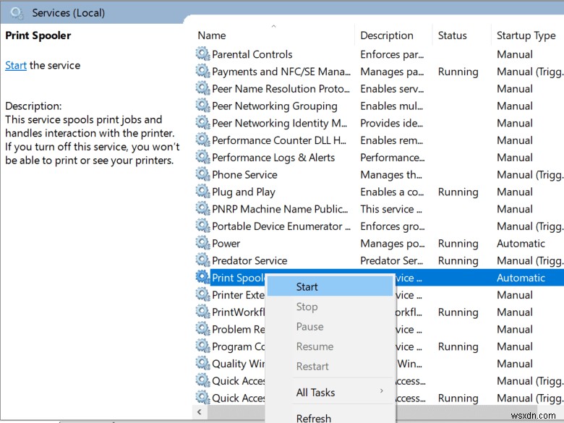Select the Performance Counter DLL H... service
Screen dimensions: 564x423
click(279, 140)
